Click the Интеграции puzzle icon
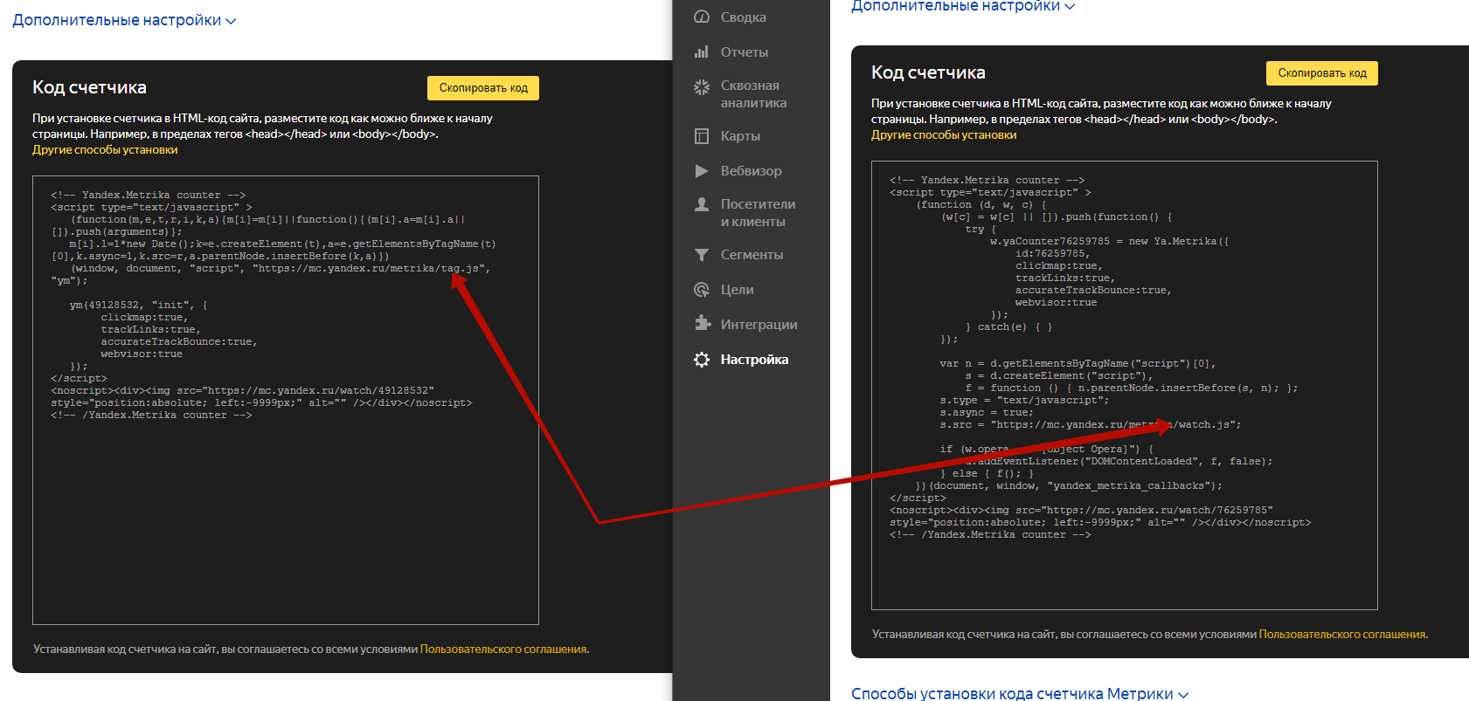The width and height of the screenshot is (1469, 701). coord(701,323)
